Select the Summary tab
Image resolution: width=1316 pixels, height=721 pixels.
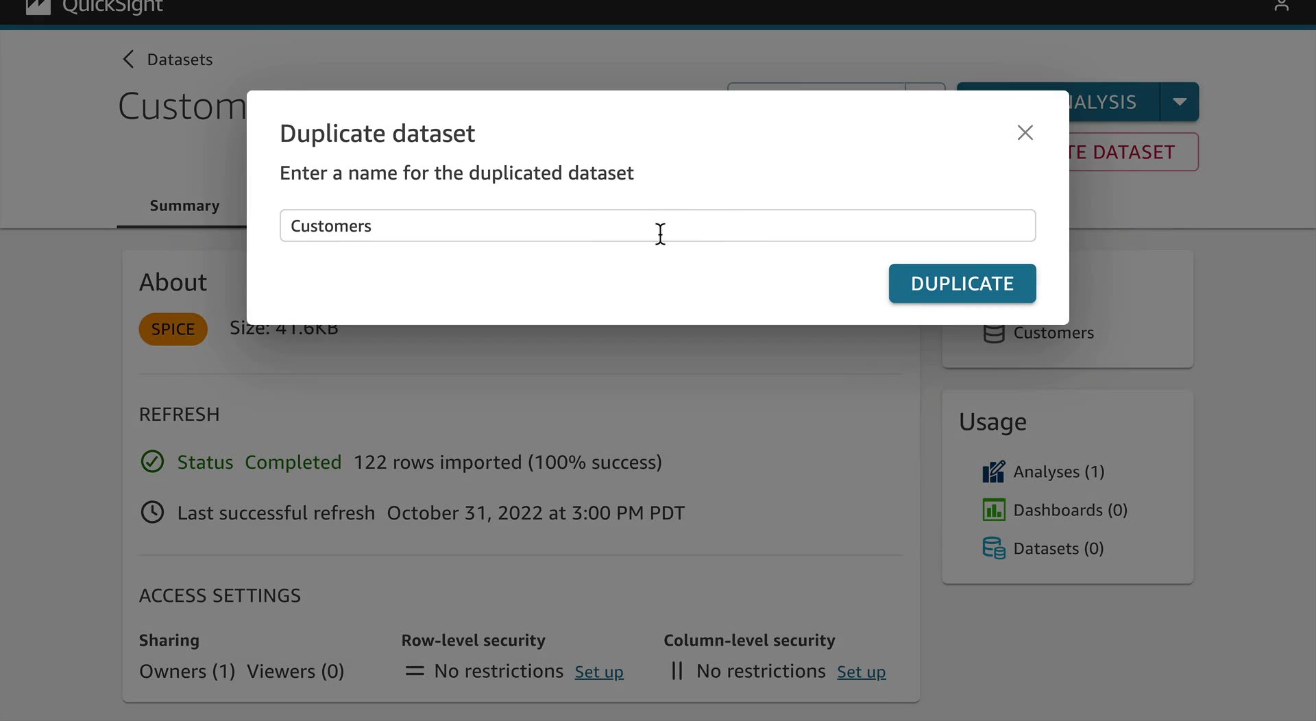(184, 206)
